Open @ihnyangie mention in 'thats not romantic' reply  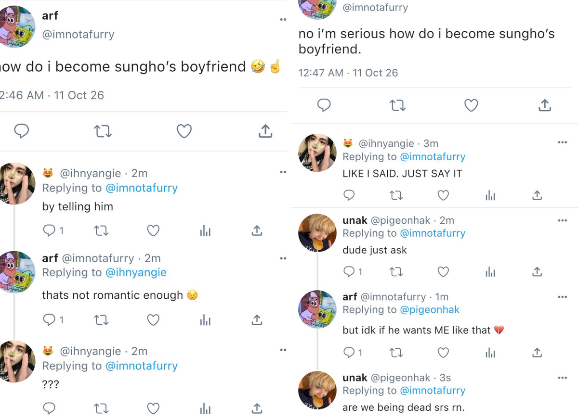click(136, 272)
